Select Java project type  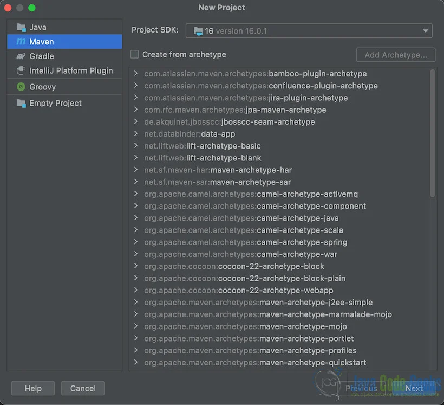64,28
